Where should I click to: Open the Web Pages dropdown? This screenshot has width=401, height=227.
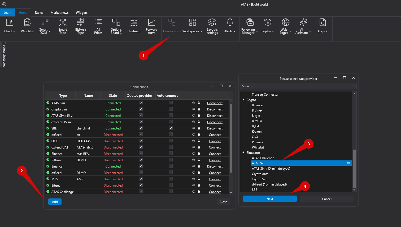point(286,26)
